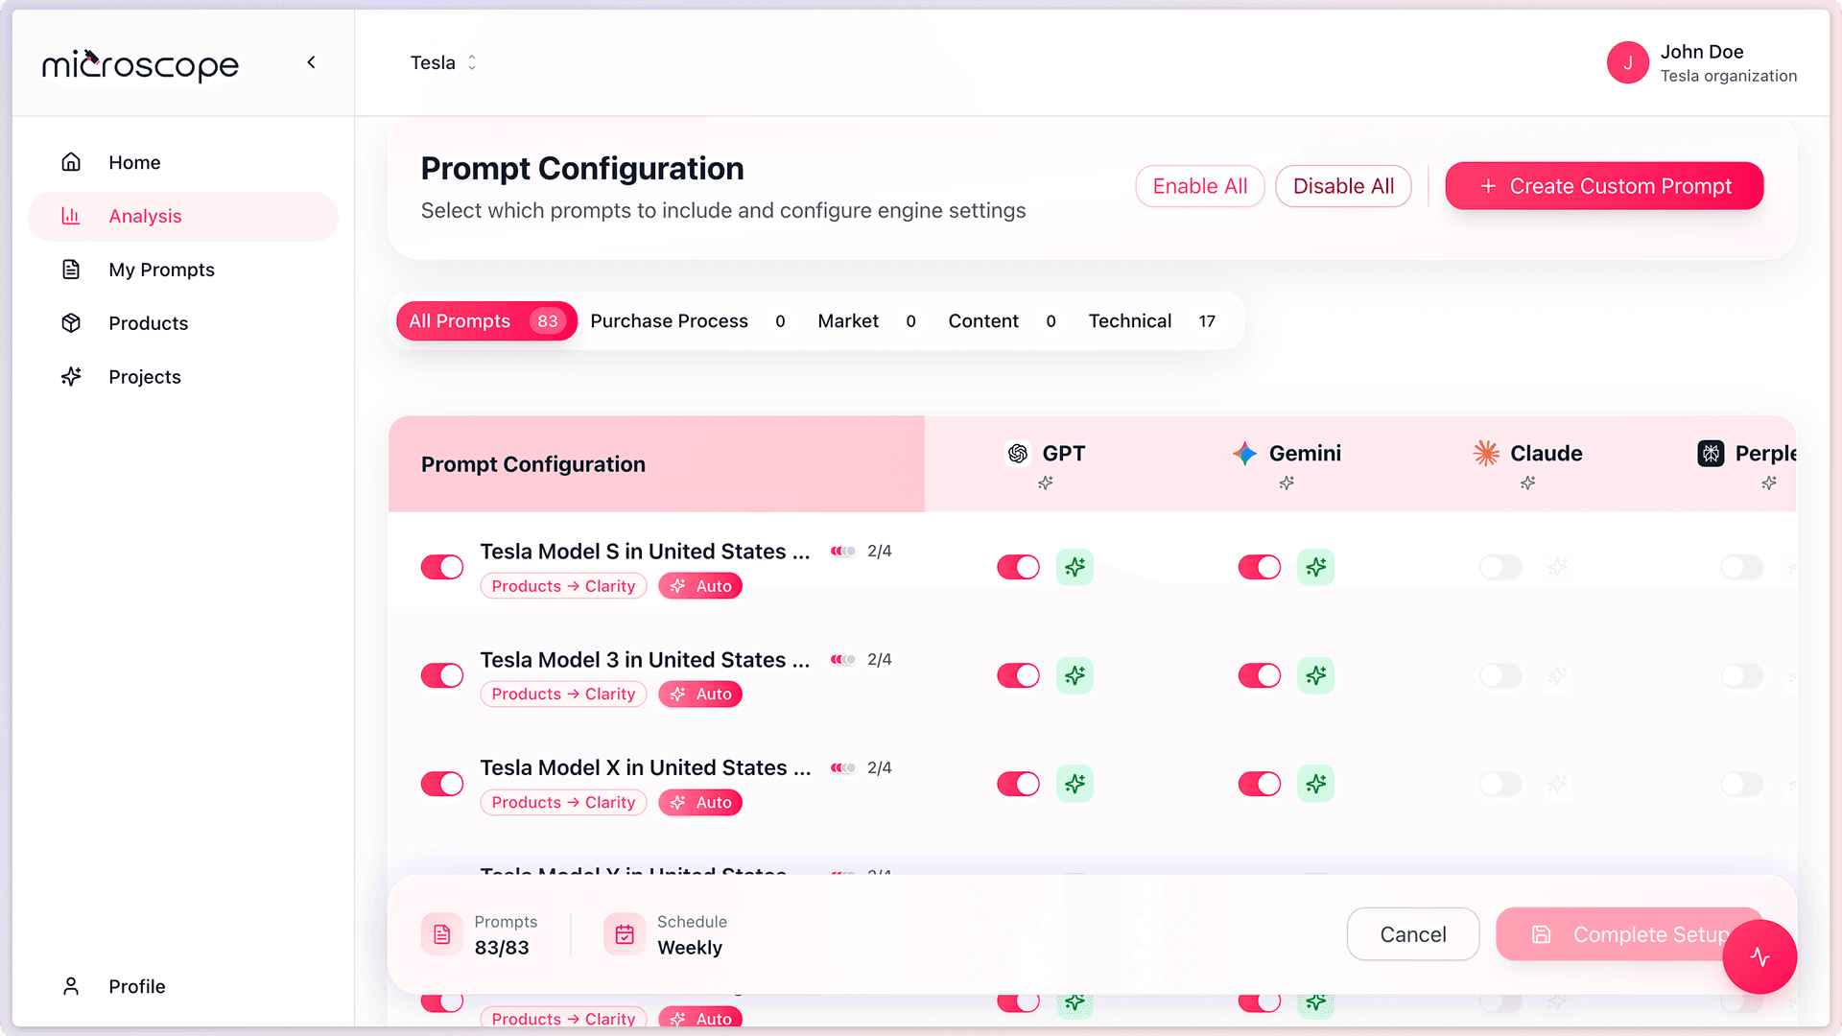Click Create Custom Prompt
Image resolution: width=1842 pixels, height=1036 pixels.
(x=1603, y=185)
